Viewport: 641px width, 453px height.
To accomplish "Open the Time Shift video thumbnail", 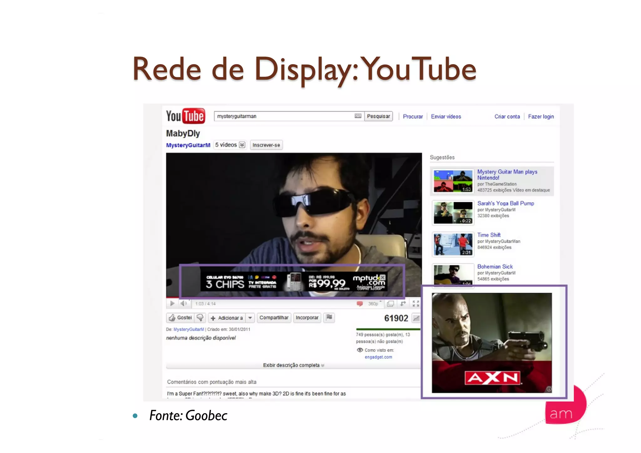I will 453,244.
